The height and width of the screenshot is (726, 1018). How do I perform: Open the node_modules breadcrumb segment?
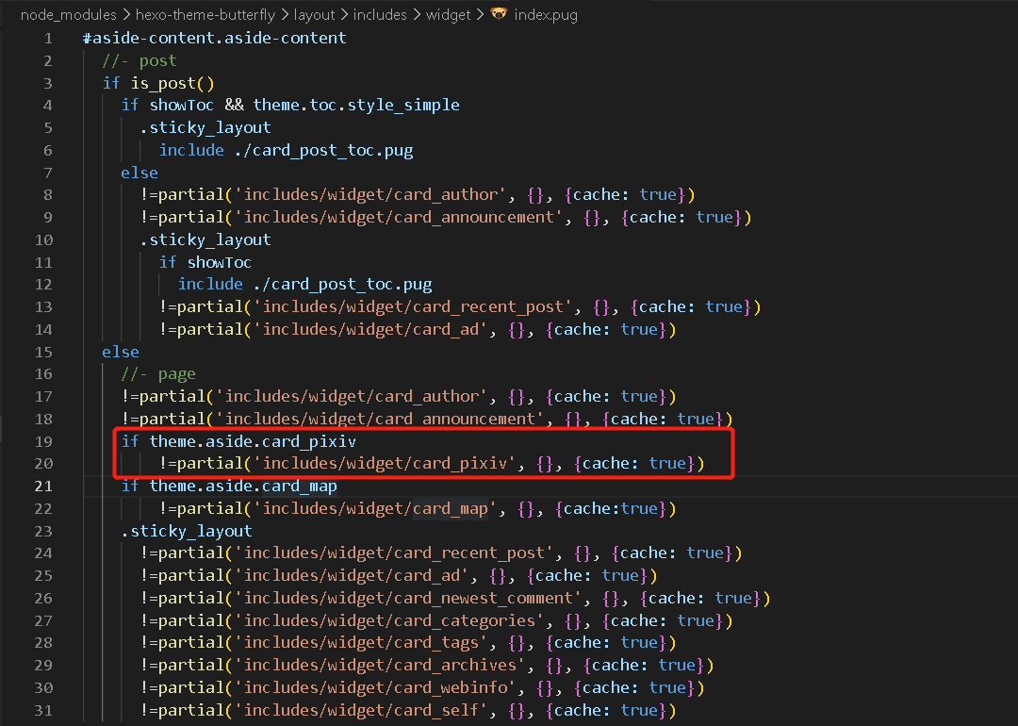pyautogui.click(x=64, y=14)
